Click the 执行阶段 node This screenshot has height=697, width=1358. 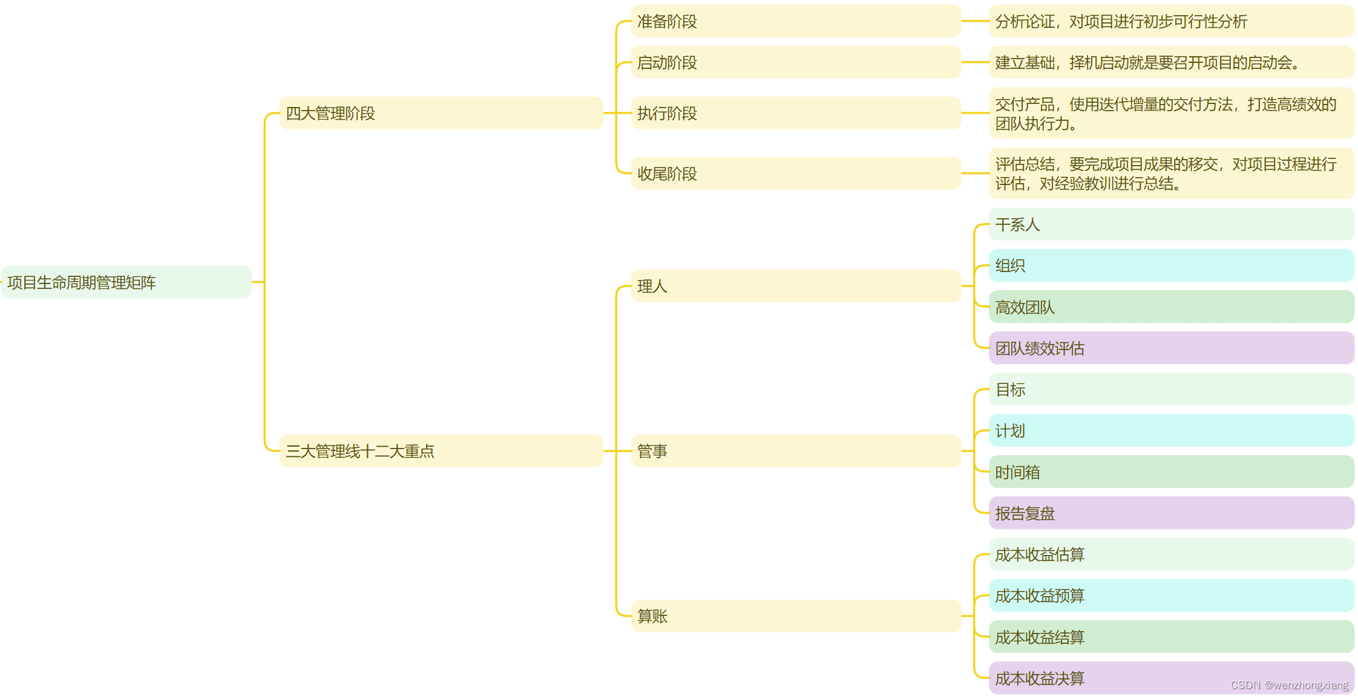coord(796,113)
